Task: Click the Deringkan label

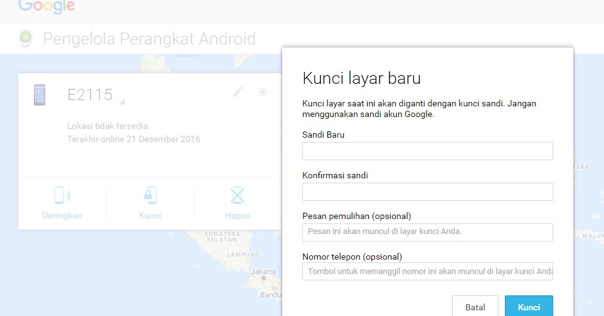Action: (62, 215)
